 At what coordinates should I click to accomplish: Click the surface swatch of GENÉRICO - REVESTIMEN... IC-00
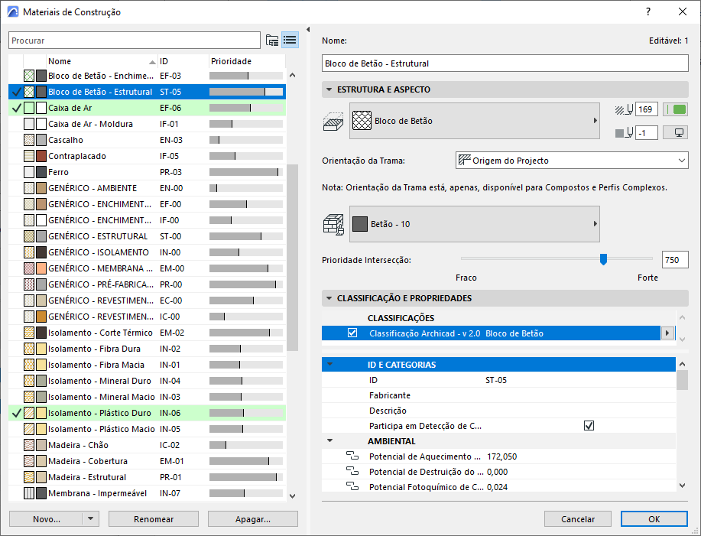click(41, 317)
